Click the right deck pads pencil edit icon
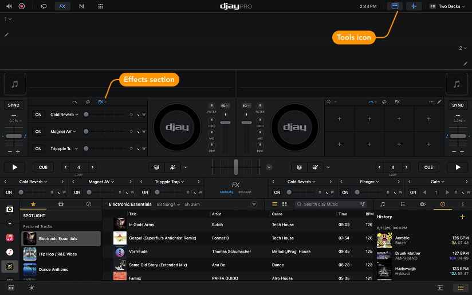The image size is (472, 295). 439,102
